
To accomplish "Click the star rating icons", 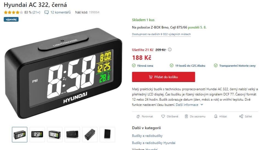I will [13, 12].
